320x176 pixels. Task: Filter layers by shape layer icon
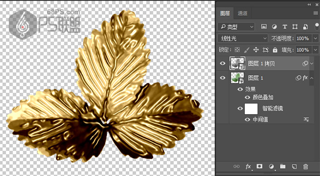click(x=295, y=27)
